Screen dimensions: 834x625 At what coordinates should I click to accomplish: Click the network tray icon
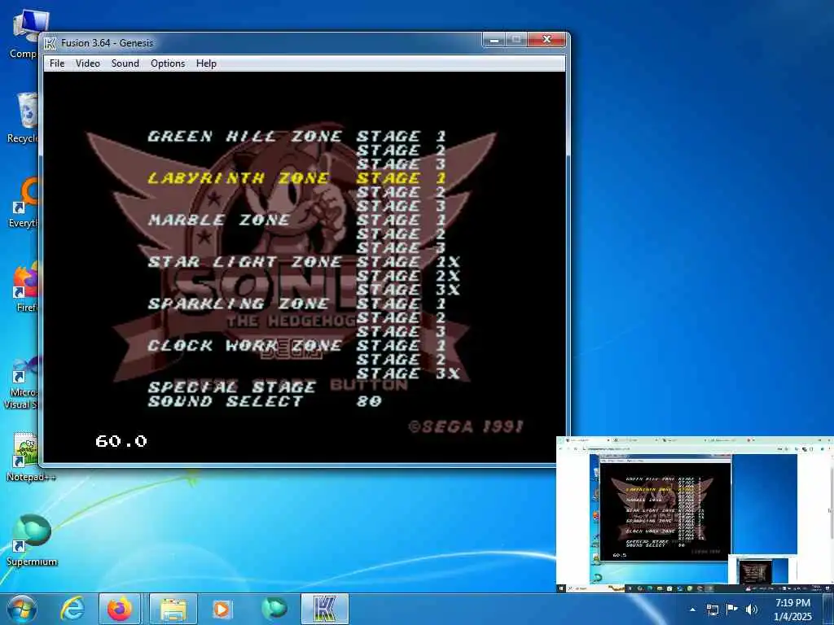point(712,610)
